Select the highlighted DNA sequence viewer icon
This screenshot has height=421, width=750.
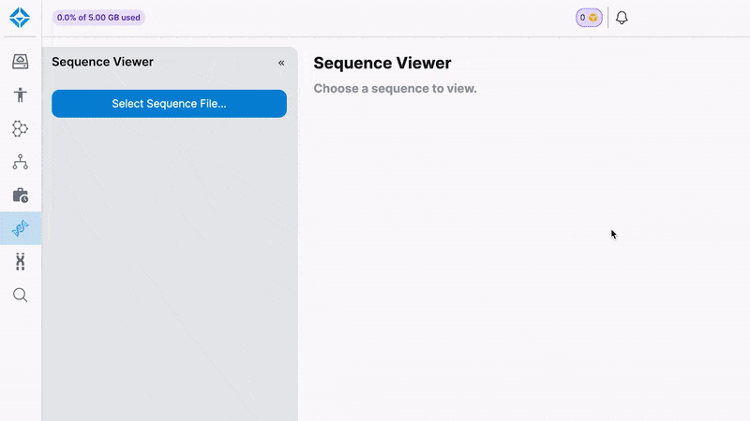click(x=20, y=228)
